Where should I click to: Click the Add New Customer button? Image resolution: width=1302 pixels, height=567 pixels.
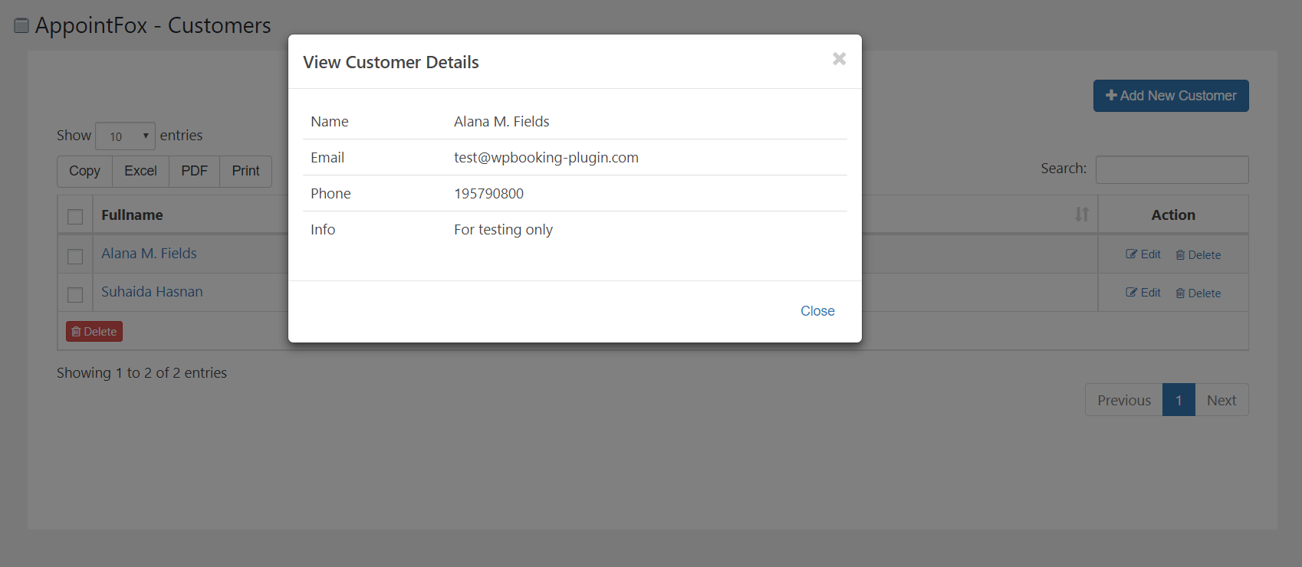pos(1170,96)
